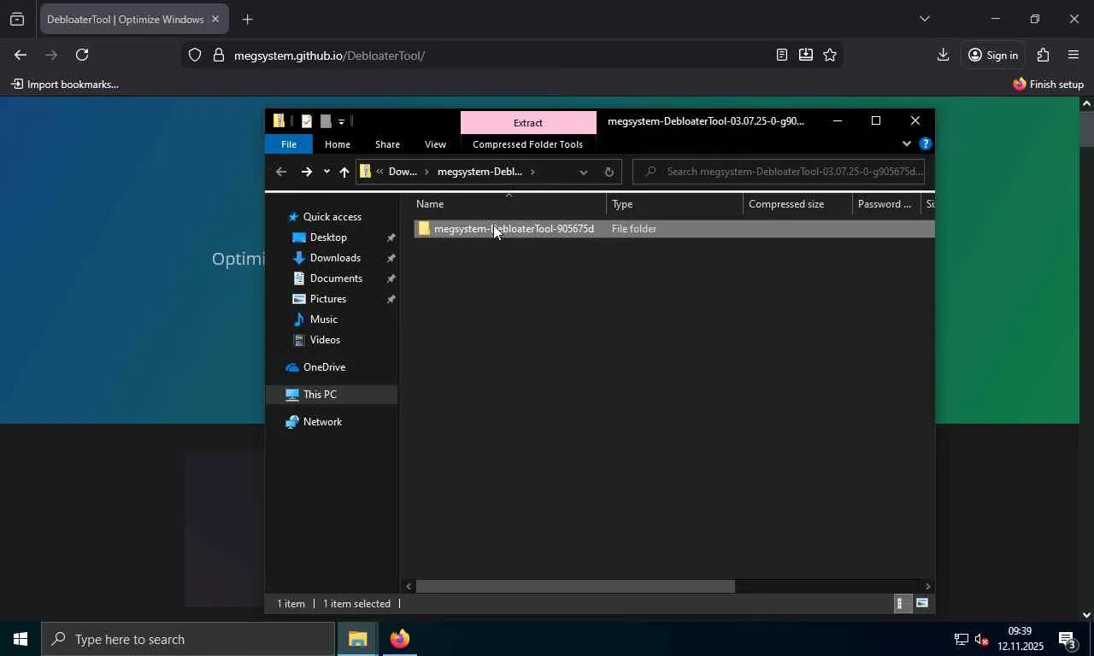
Task: Click the New folder quick access icon
Action: pos(325,121)
